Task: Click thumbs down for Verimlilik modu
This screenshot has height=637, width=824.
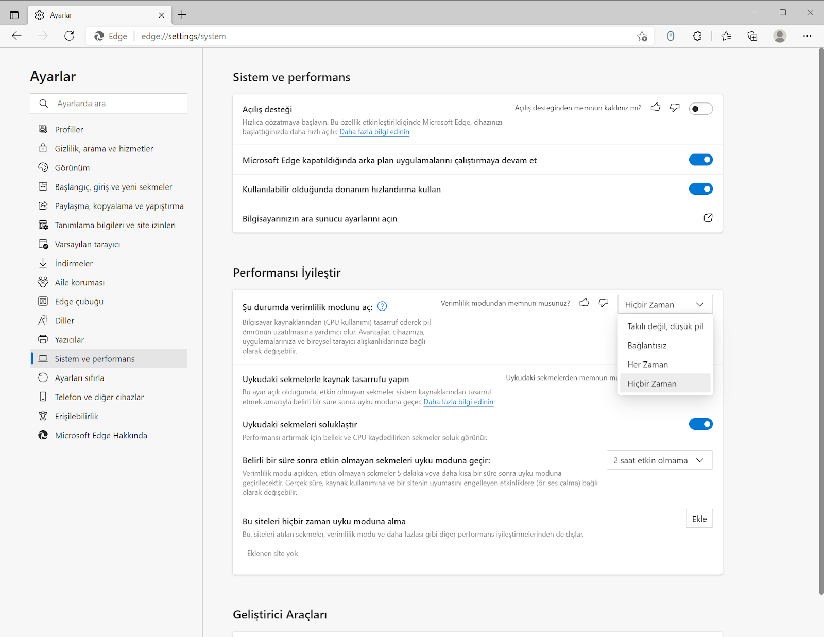Action: coord(604,303)
